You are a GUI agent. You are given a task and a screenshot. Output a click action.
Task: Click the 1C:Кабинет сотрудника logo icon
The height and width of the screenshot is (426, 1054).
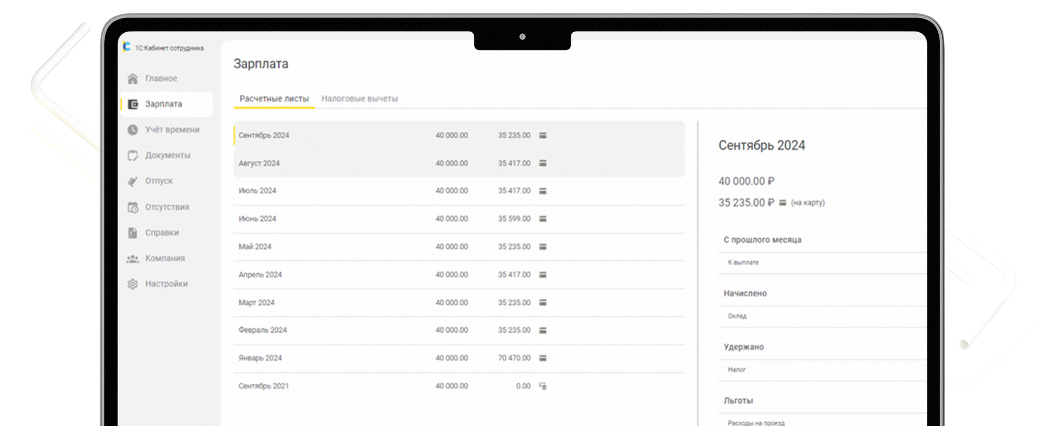click(x=127, y=47)
